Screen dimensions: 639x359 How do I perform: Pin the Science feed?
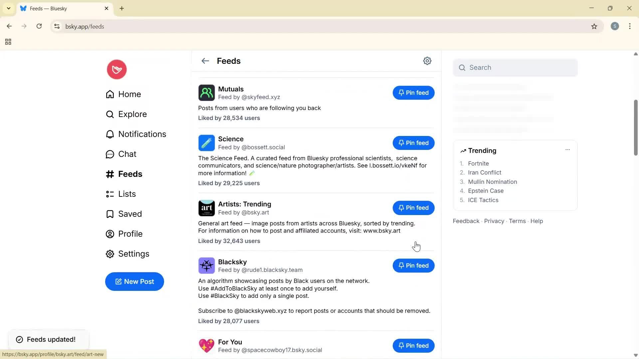coord(413,143)
